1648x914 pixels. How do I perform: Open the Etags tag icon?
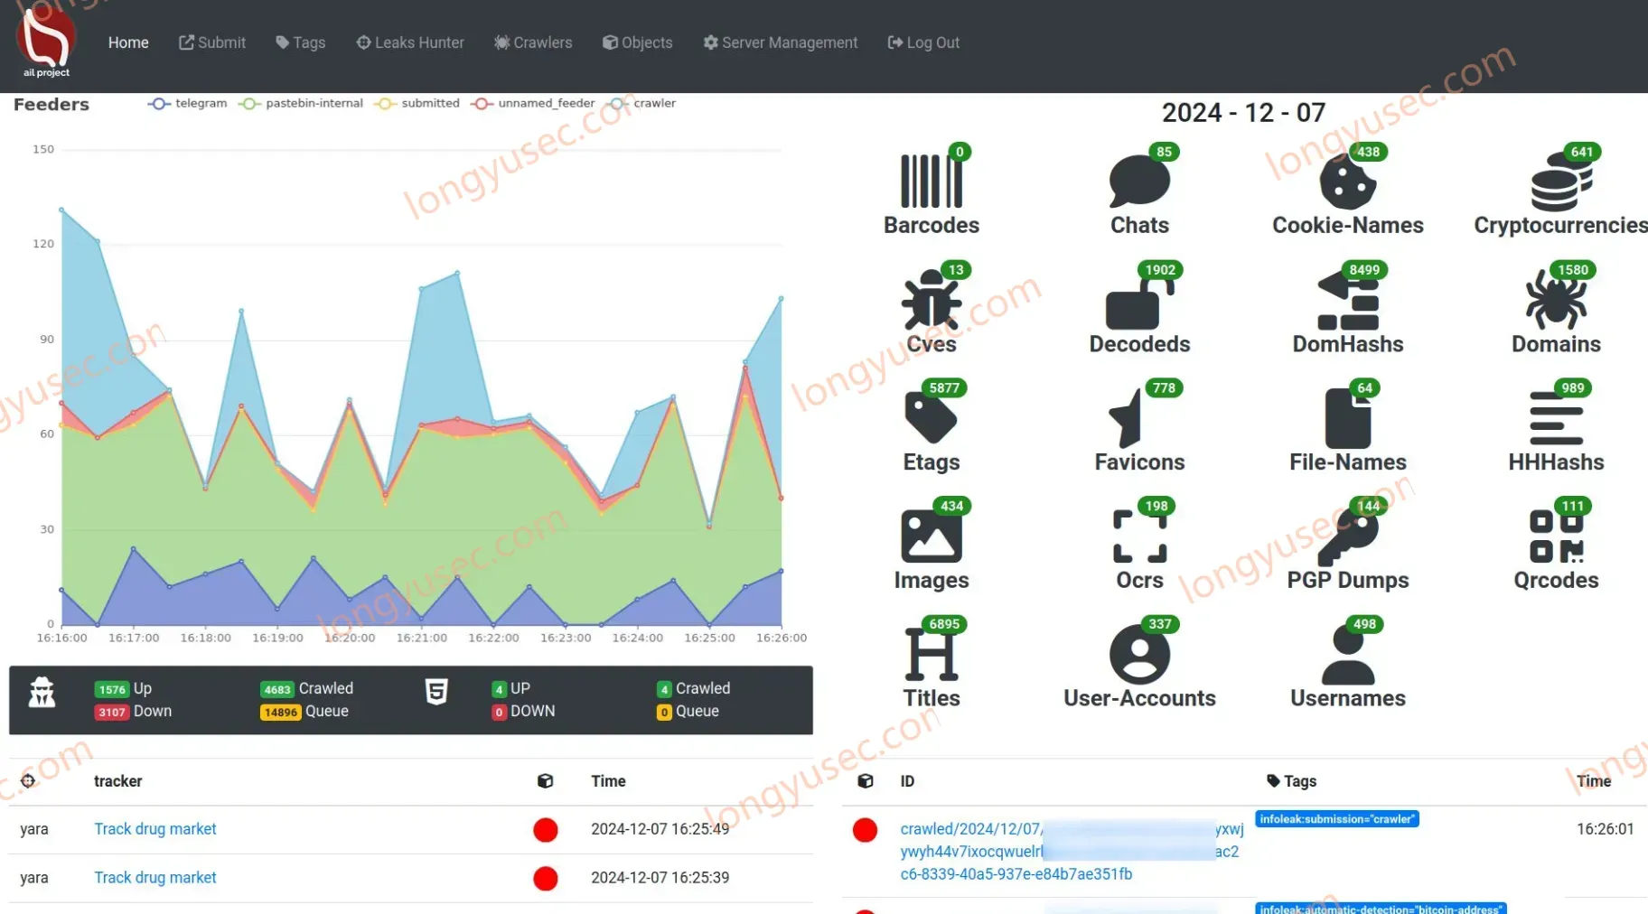coord(931,418)
